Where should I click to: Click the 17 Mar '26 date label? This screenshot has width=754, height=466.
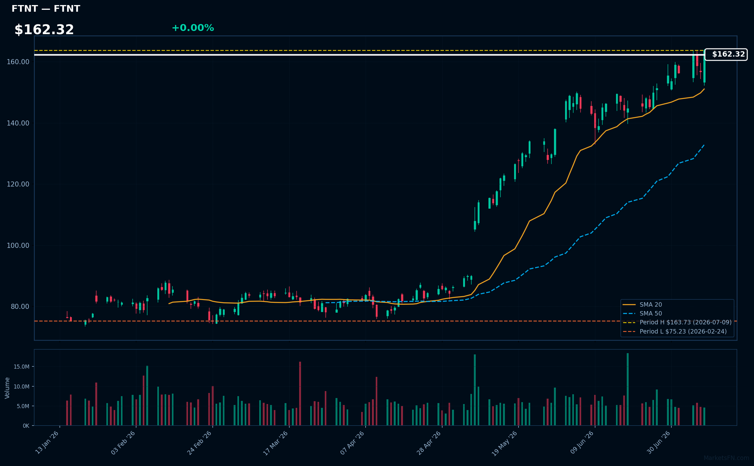click(x=276, y=443)
